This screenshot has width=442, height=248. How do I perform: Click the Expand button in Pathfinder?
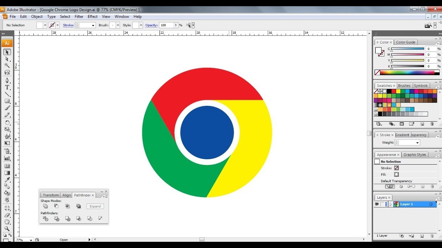(95, 206)
